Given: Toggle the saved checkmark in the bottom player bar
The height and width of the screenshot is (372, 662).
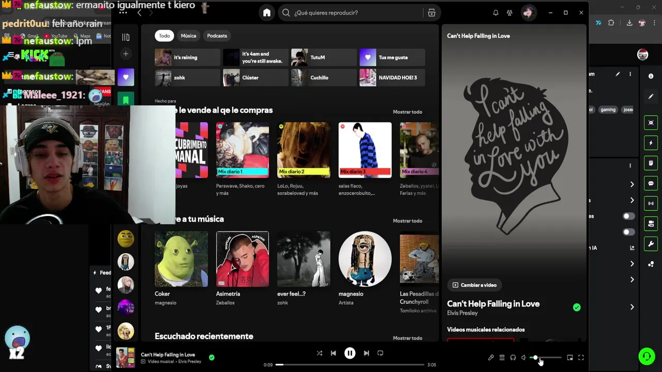Looking at the screenshot, I should tap(212, 357).
